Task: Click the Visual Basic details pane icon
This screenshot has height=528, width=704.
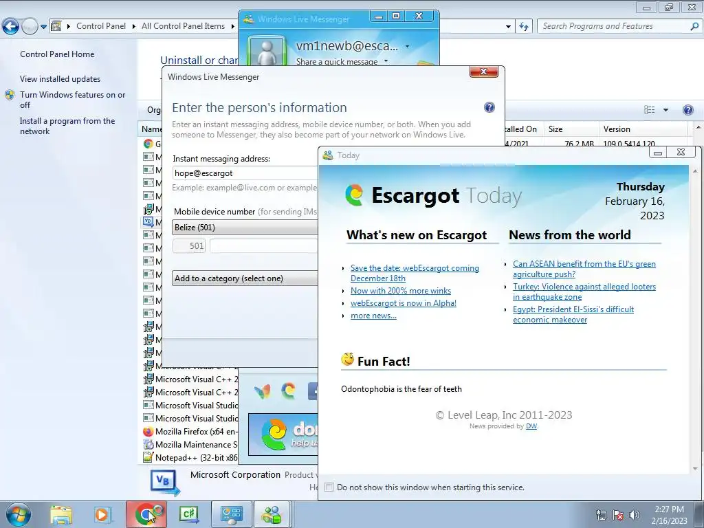Action: tap(165, 483)
